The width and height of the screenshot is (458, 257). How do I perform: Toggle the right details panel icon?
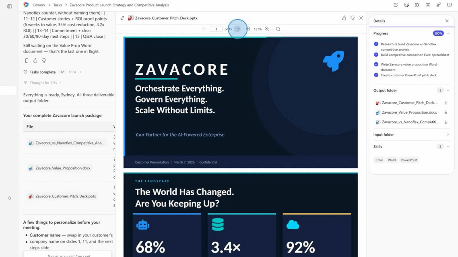click(449, 5)
